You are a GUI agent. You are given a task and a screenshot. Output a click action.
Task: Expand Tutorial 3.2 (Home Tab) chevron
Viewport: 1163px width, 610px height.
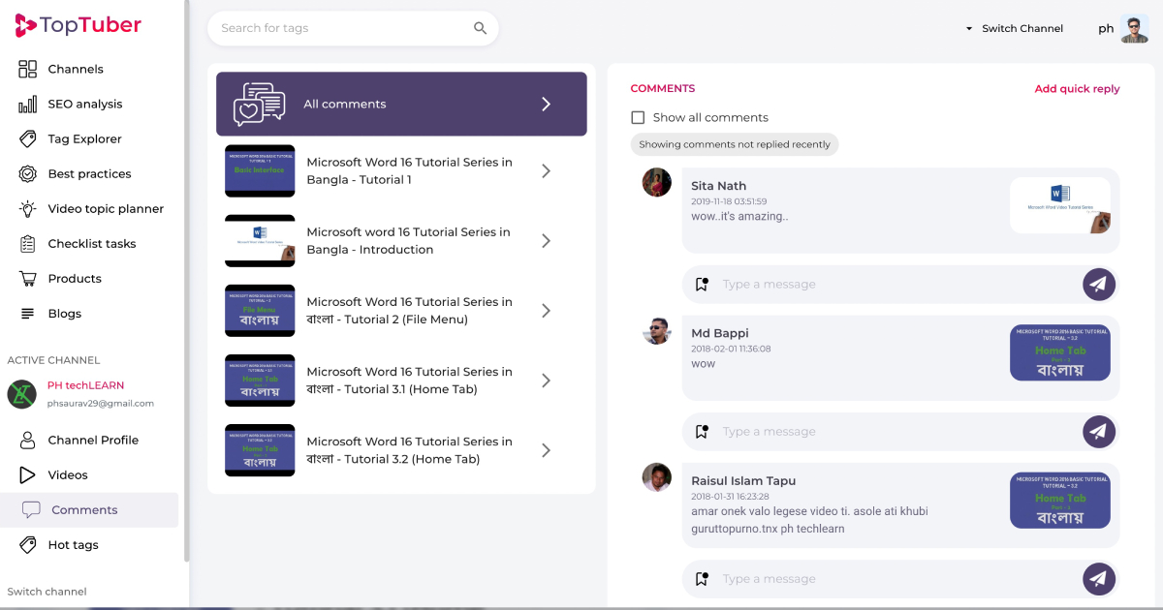pos(546,449)
